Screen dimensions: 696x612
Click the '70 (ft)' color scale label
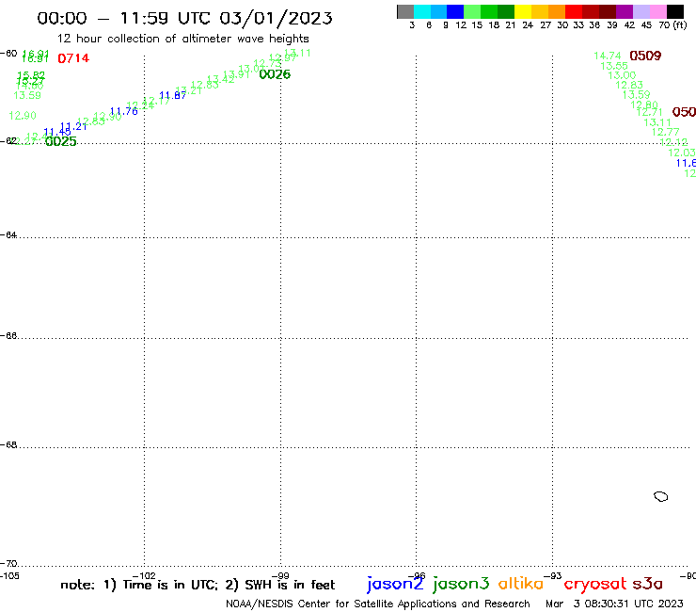coord(672,24)
